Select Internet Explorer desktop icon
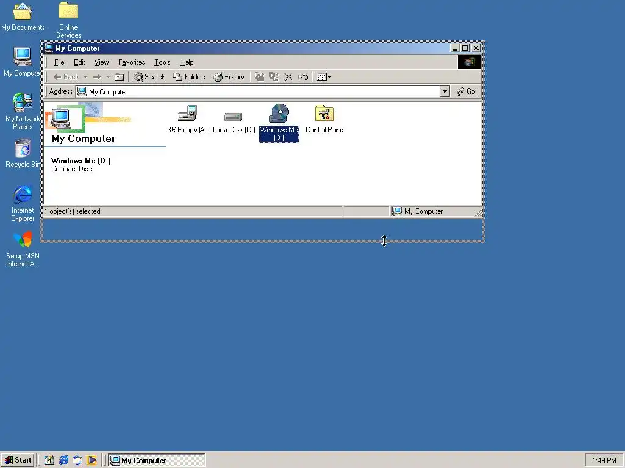Screen dimensions: 625x468 (x=23, y=203)
